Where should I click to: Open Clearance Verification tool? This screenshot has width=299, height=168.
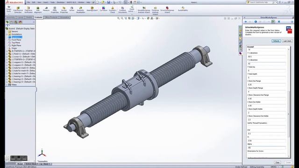click(x=28, y=10)
